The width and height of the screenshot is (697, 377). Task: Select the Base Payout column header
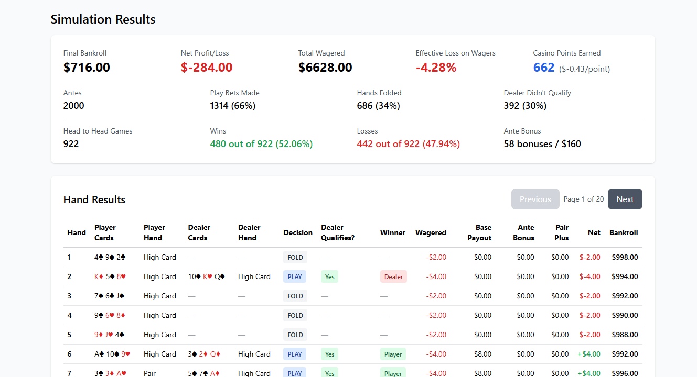click(x=479, y=232)
